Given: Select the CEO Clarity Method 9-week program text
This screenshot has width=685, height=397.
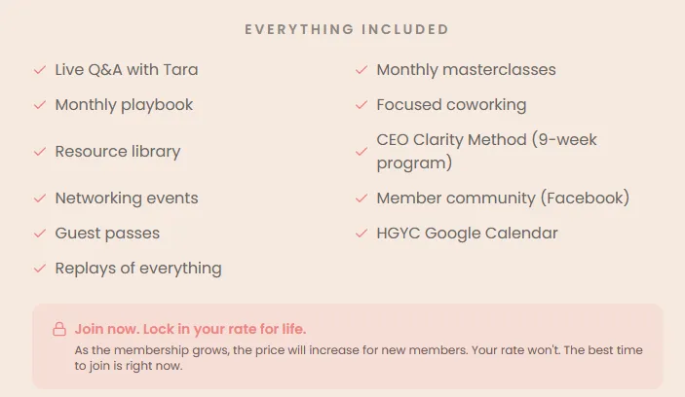Looking at the screenshot, I should click(486, 152).
